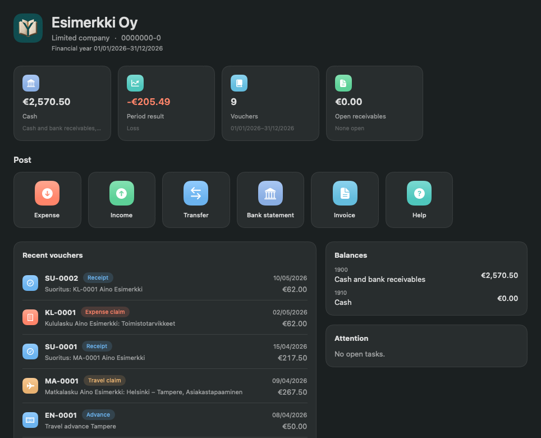Click the Recent vouchers heading
The width and height of the screenshot is (541, 438).
52,255
